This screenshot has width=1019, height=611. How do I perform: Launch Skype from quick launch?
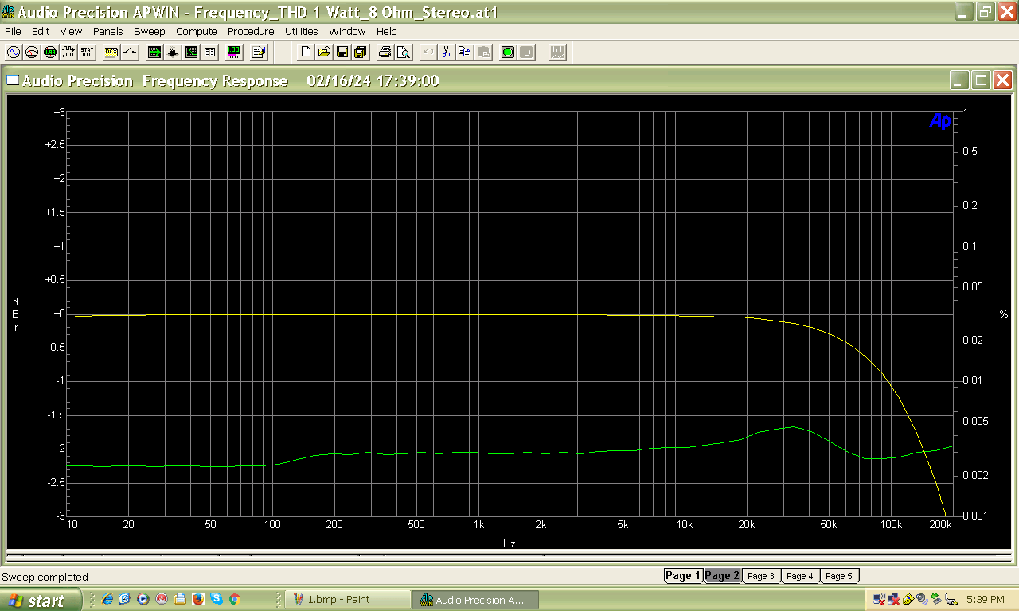pos(216,600)
